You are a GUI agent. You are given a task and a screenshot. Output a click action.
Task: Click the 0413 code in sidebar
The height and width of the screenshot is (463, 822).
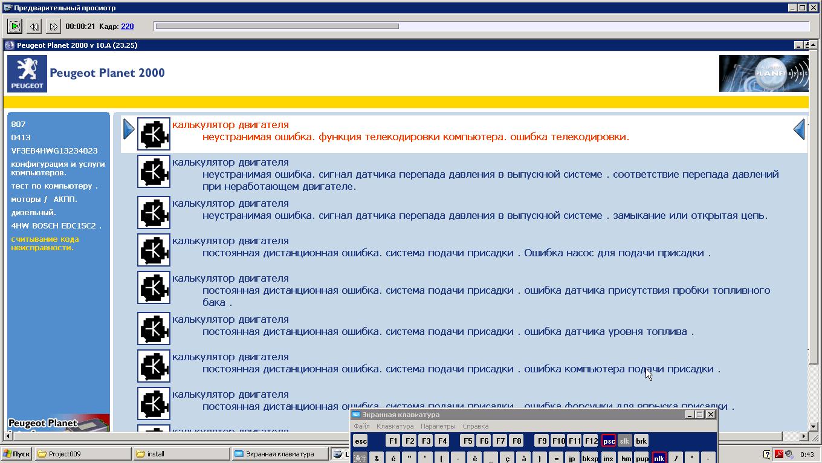click(x=21, y=137)
